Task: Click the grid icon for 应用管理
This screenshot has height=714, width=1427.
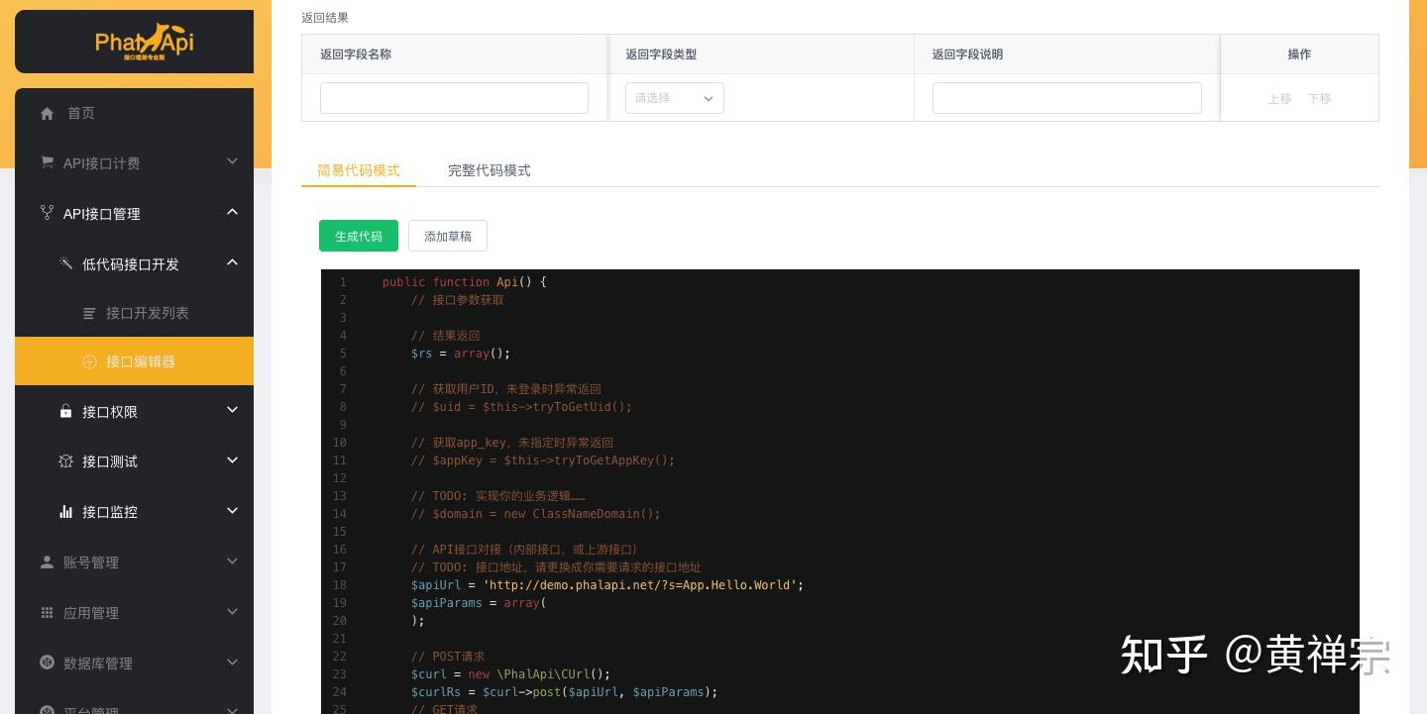Action: pos(47,612)
